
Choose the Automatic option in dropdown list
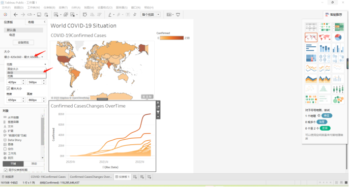[x=26, y=73]
